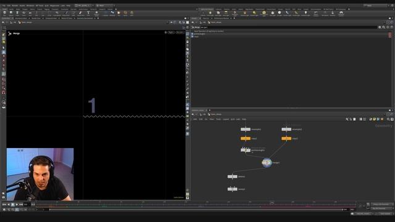Click the playbar range slider
Image resolution: width=395 pixels, height=222 pixels.
click(x=196, y=210)
